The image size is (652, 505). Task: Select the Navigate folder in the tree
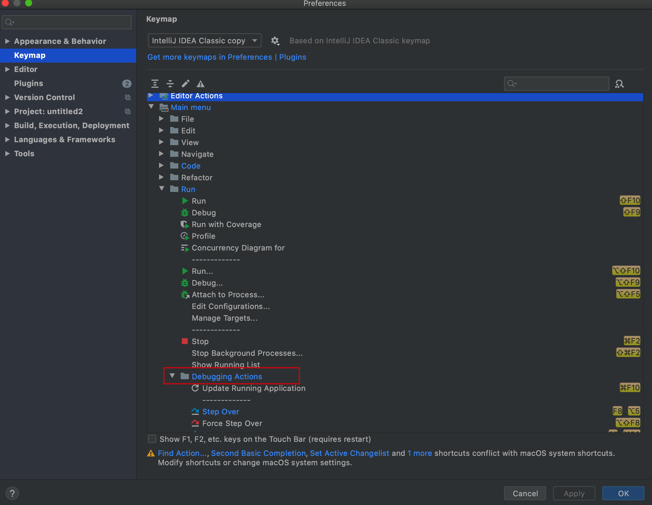click(x=395, y=154)
